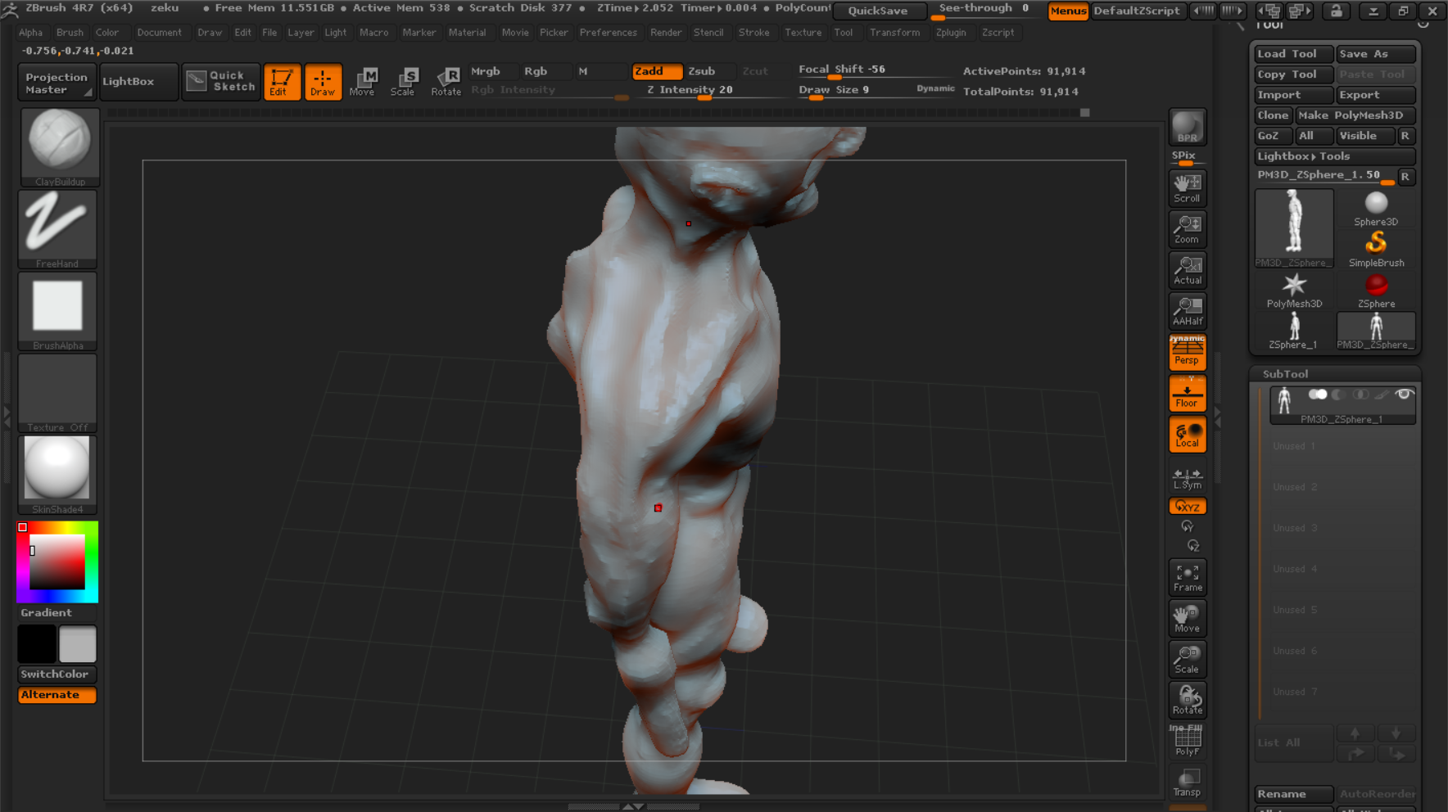Open the Transform menu
Viewport: 1448px width, 812px height.
(x=894, y=33)
